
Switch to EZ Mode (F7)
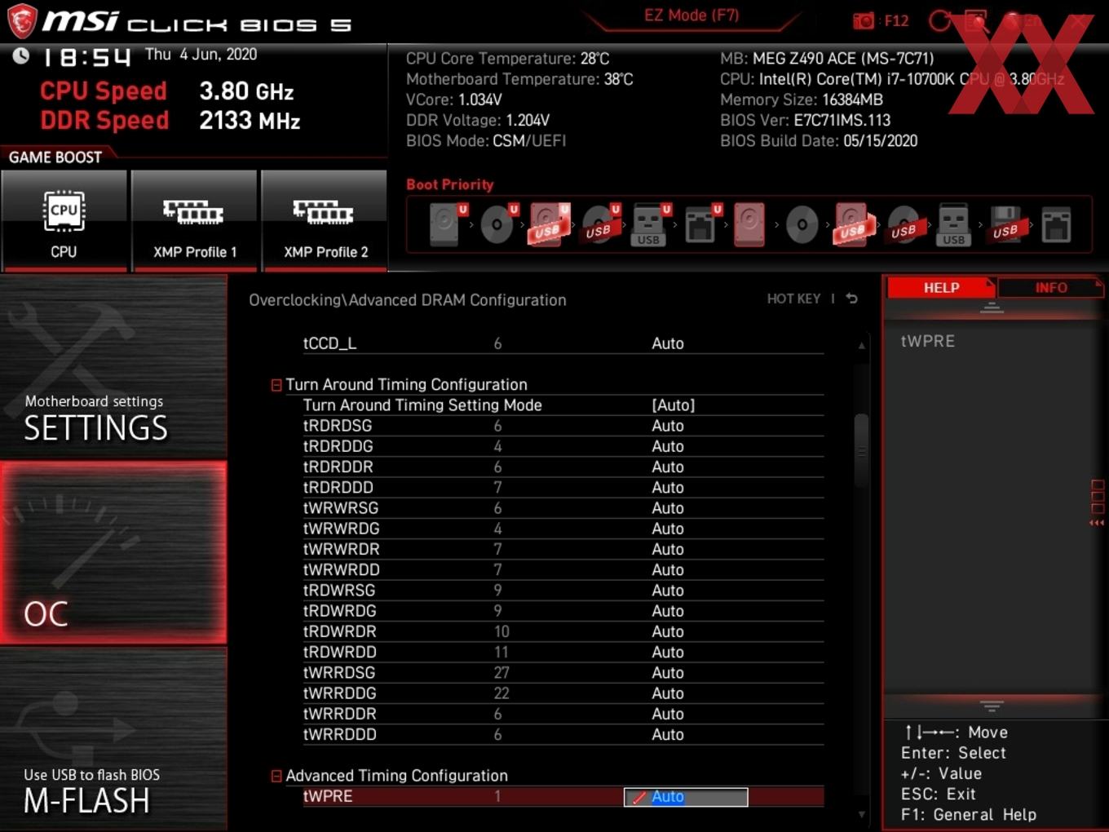(x=691, y=15)
